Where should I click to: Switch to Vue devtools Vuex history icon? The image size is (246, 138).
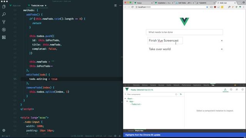pyautogui.click(x=231, y=89)
